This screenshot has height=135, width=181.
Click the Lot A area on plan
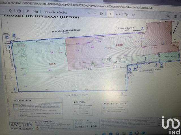point(52,64)
